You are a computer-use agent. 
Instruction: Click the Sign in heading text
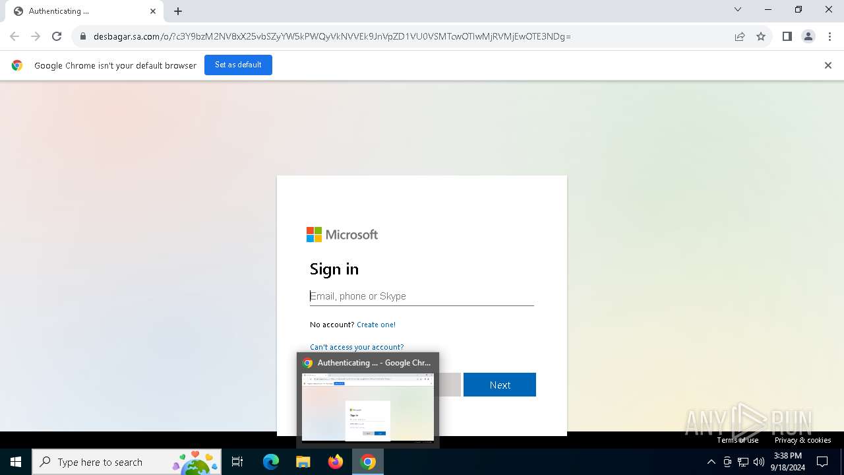coord(334,269)
